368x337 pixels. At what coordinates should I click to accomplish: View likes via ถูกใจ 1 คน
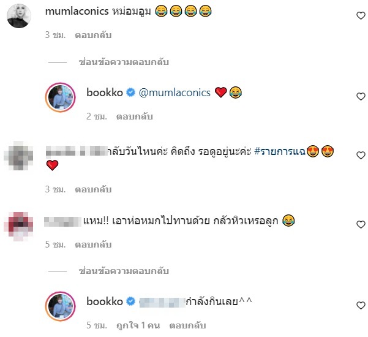[138, 325]
